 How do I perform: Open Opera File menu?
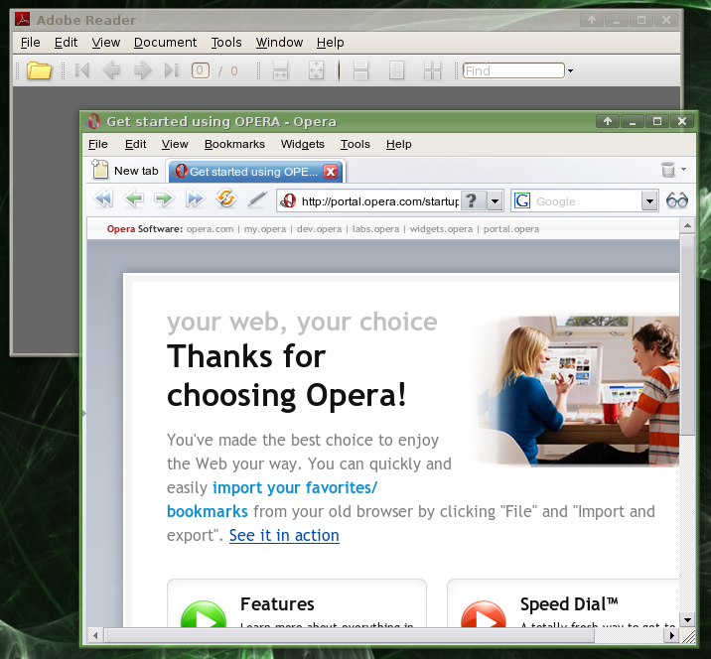pos(98,144)
